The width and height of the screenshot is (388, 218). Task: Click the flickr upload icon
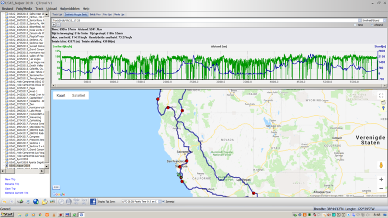pyautogui.click(x=76, y=201)
